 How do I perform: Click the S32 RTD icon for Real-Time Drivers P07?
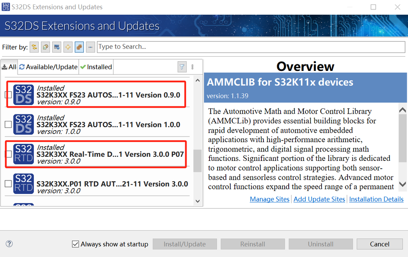(x=23, y=154)
